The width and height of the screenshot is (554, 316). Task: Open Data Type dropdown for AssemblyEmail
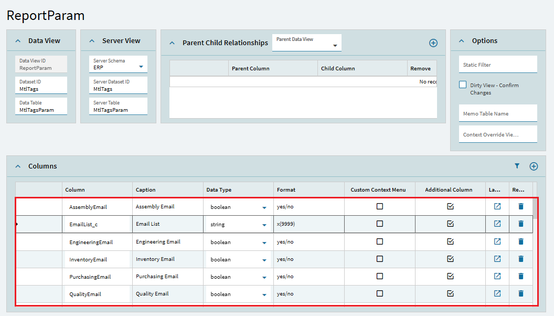tap(264, 208)
